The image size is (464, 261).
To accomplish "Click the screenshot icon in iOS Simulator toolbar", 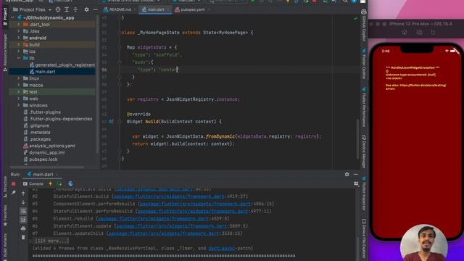I will coord(419,32).
